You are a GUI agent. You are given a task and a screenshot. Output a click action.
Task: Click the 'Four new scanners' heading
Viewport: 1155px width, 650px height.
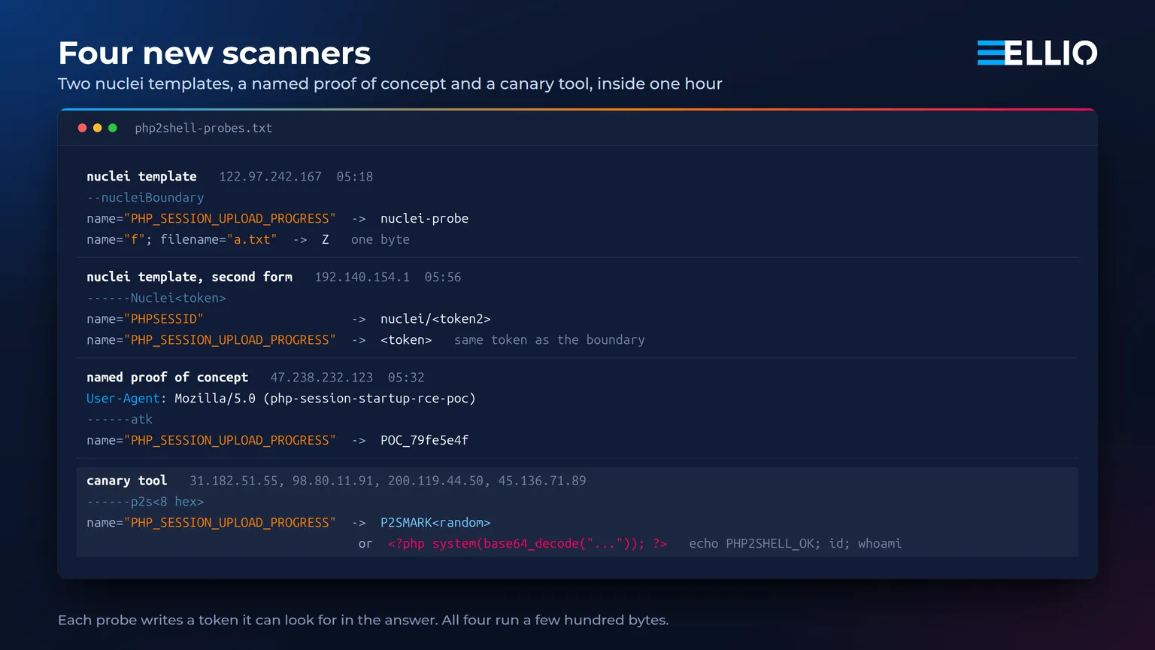tap(214, 53)
